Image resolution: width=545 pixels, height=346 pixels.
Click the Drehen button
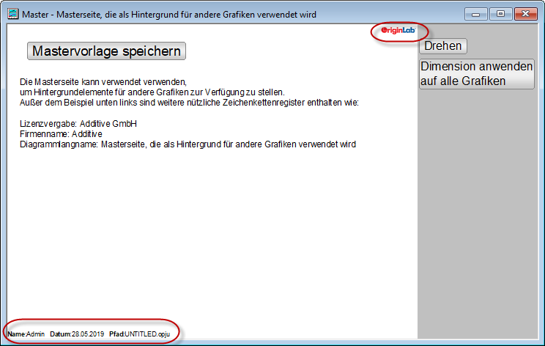click(x=442, y=46)
